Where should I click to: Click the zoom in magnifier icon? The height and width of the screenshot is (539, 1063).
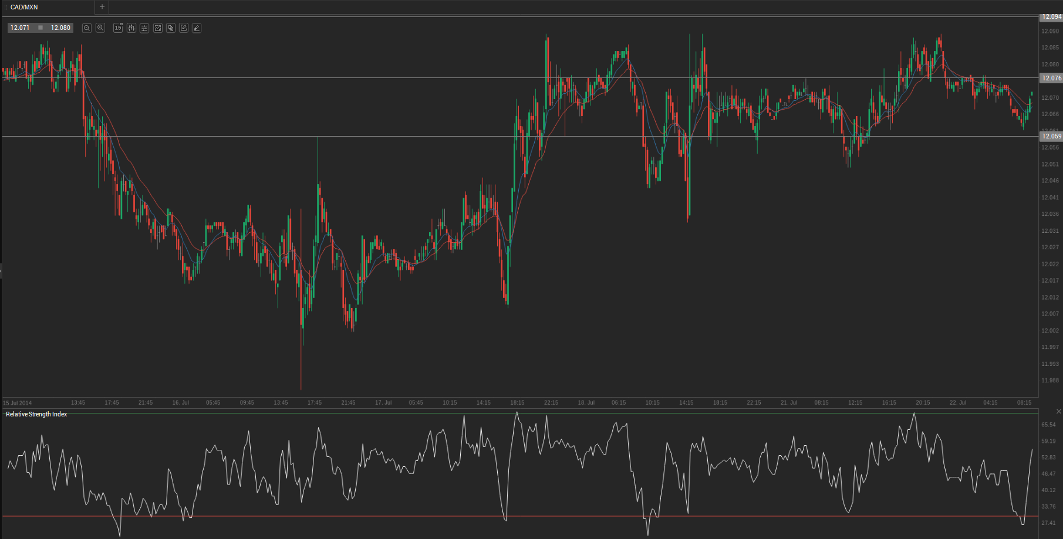point(100,28)
